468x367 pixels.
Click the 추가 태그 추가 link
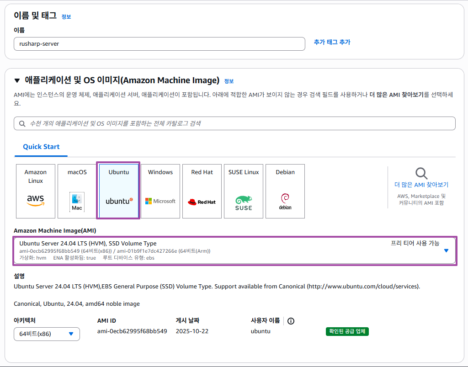(x=332, y=42)
